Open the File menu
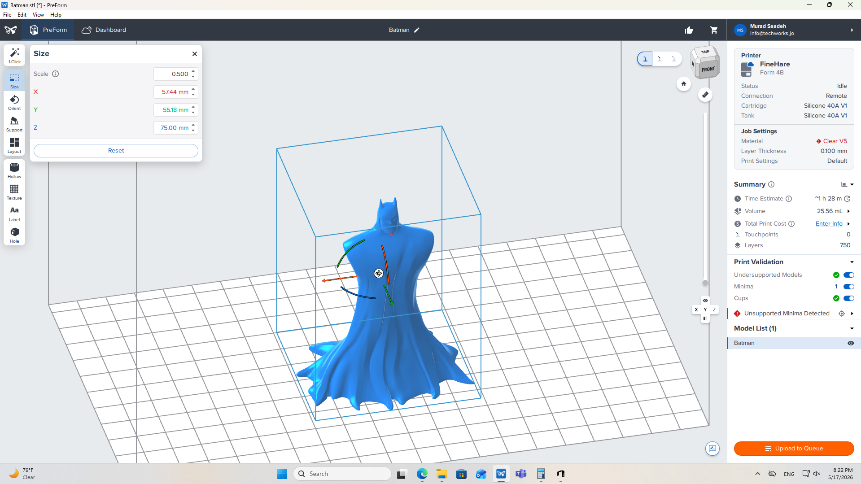861x484 pixels. [7, 15]
